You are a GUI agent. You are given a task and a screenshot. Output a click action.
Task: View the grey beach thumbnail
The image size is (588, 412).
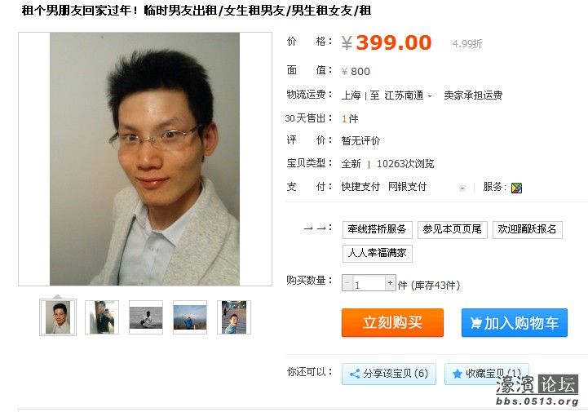pos(146,317)
